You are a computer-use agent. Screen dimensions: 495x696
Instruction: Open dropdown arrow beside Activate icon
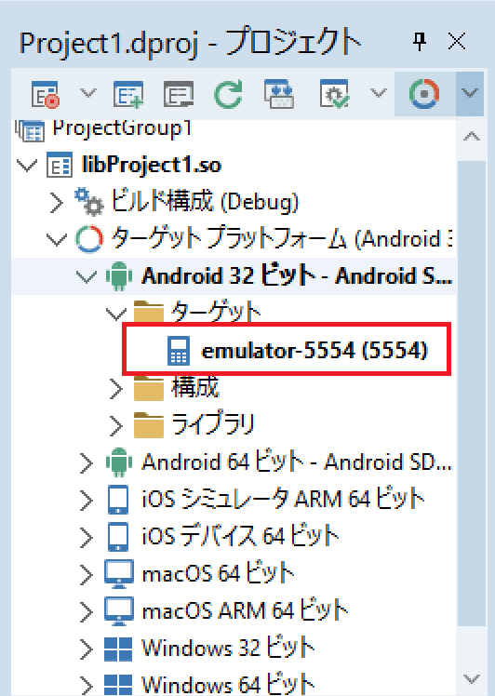coord(87,93)
